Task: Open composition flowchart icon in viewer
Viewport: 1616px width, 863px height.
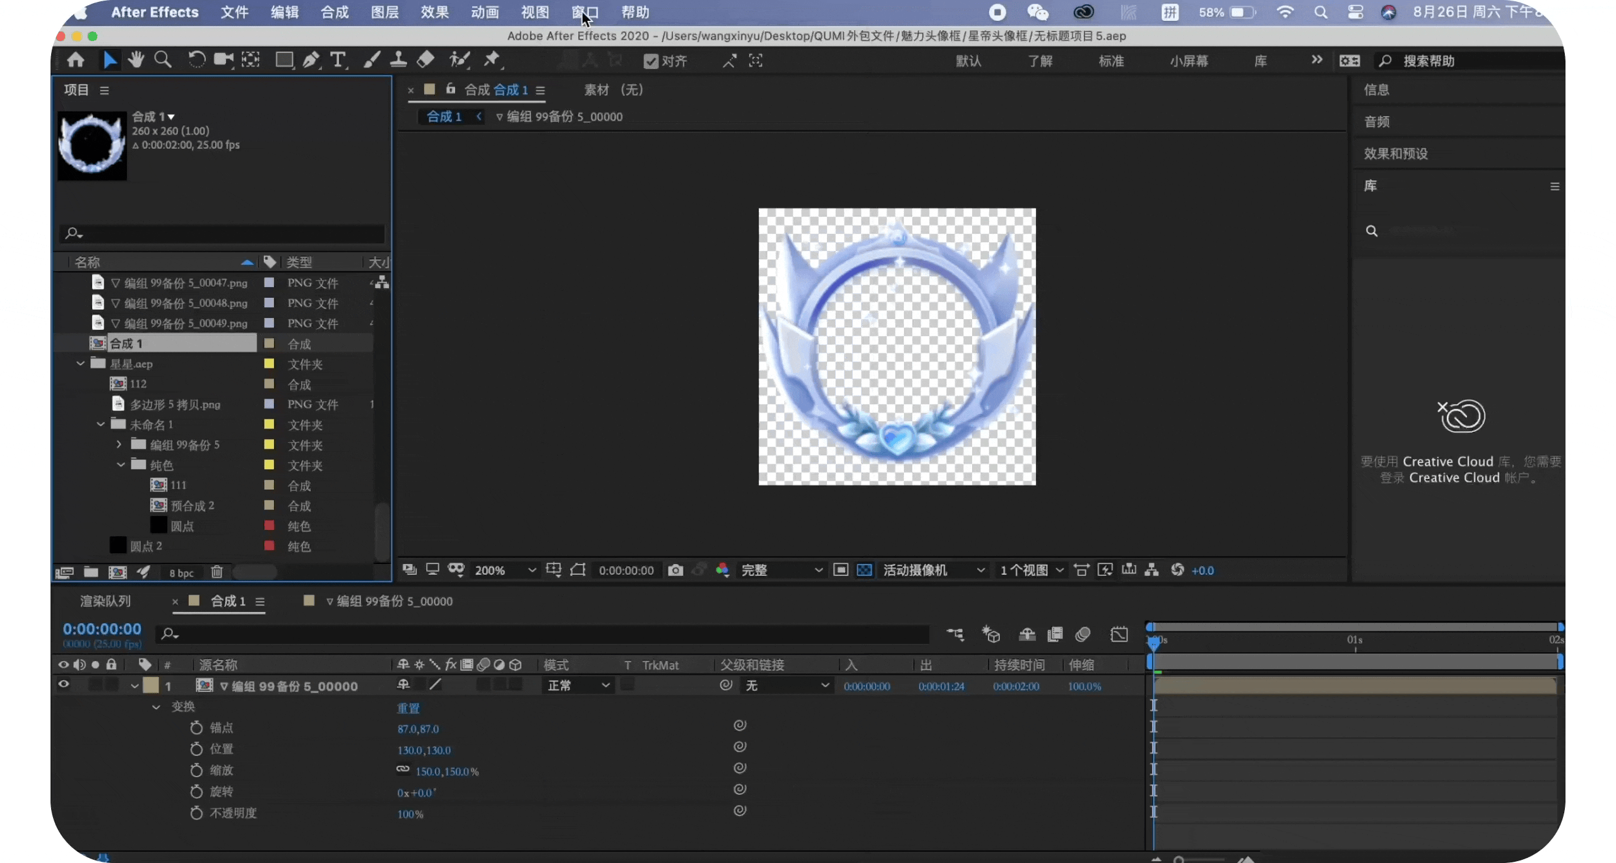Action: coord(1152,570)
